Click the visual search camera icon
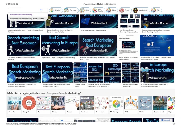Screen dimensions: 181x128 point(41,10)
